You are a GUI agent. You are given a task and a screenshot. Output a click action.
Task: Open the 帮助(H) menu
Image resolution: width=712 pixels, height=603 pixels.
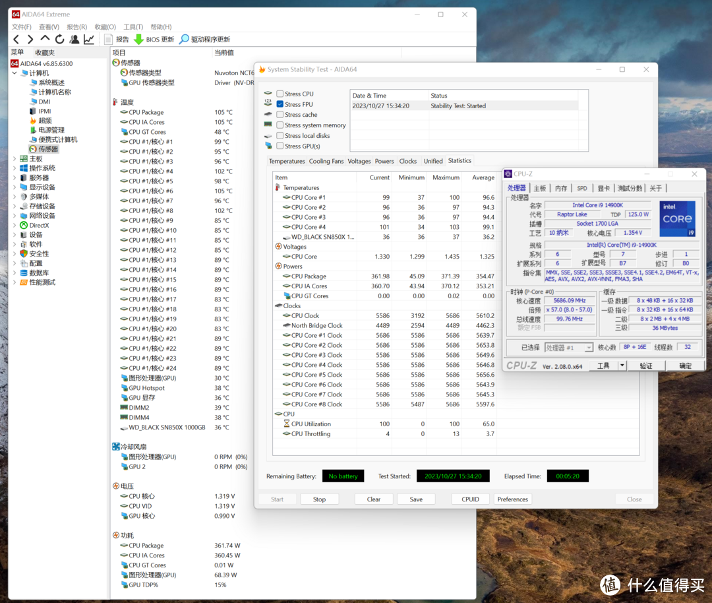point(162,27)
